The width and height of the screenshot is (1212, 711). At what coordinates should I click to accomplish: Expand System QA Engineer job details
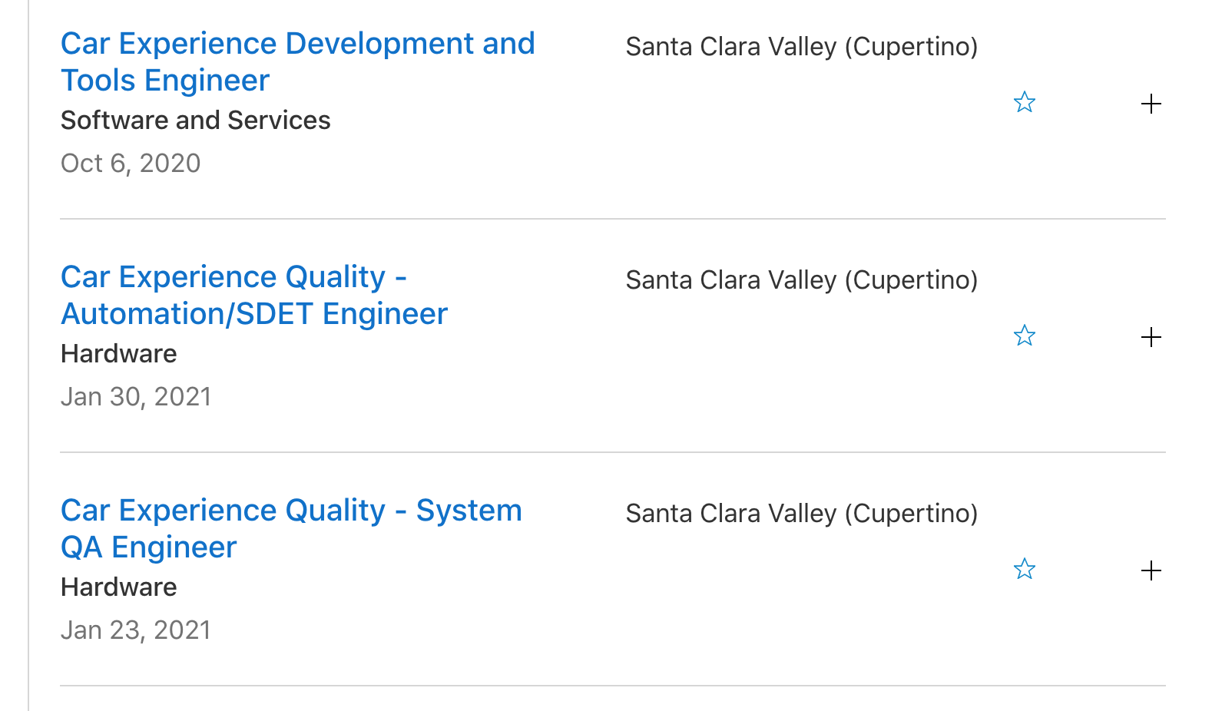(x=1151, y=570)
